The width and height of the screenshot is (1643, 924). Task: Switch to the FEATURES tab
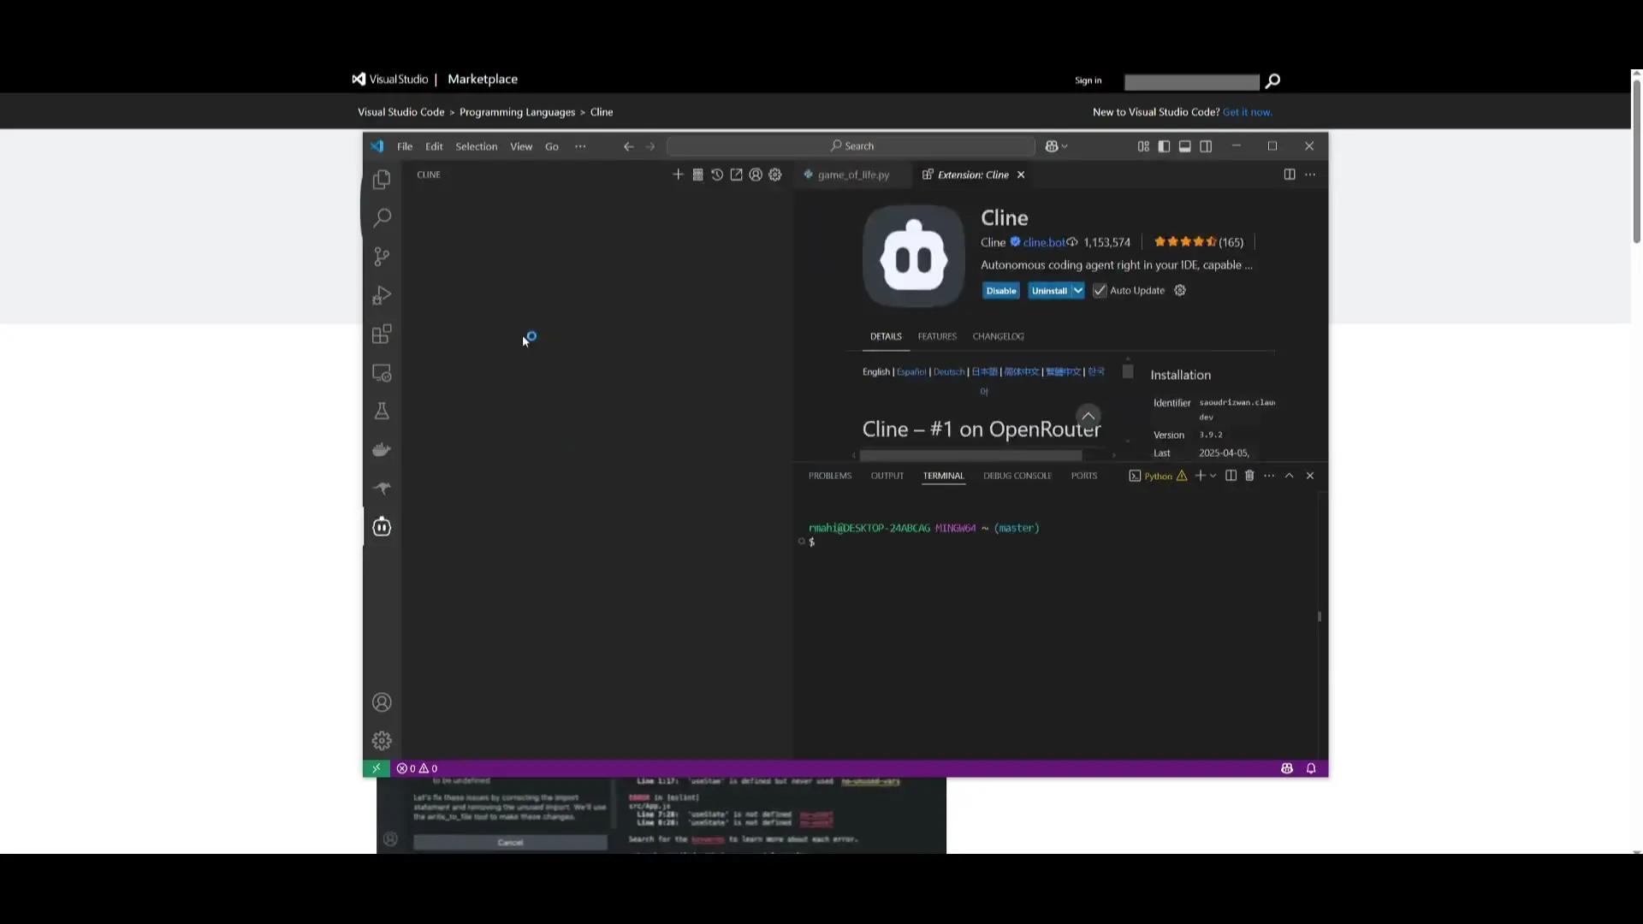pyautogui.click(x=937, y=336)
